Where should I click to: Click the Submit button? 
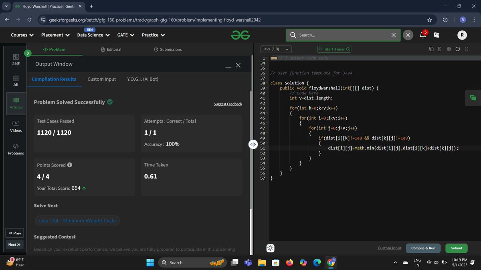(456, 248)
